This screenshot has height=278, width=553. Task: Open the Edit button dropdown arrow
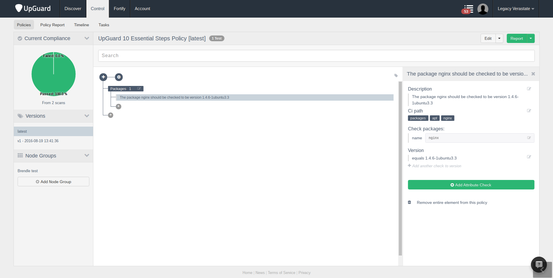point(499,38)
